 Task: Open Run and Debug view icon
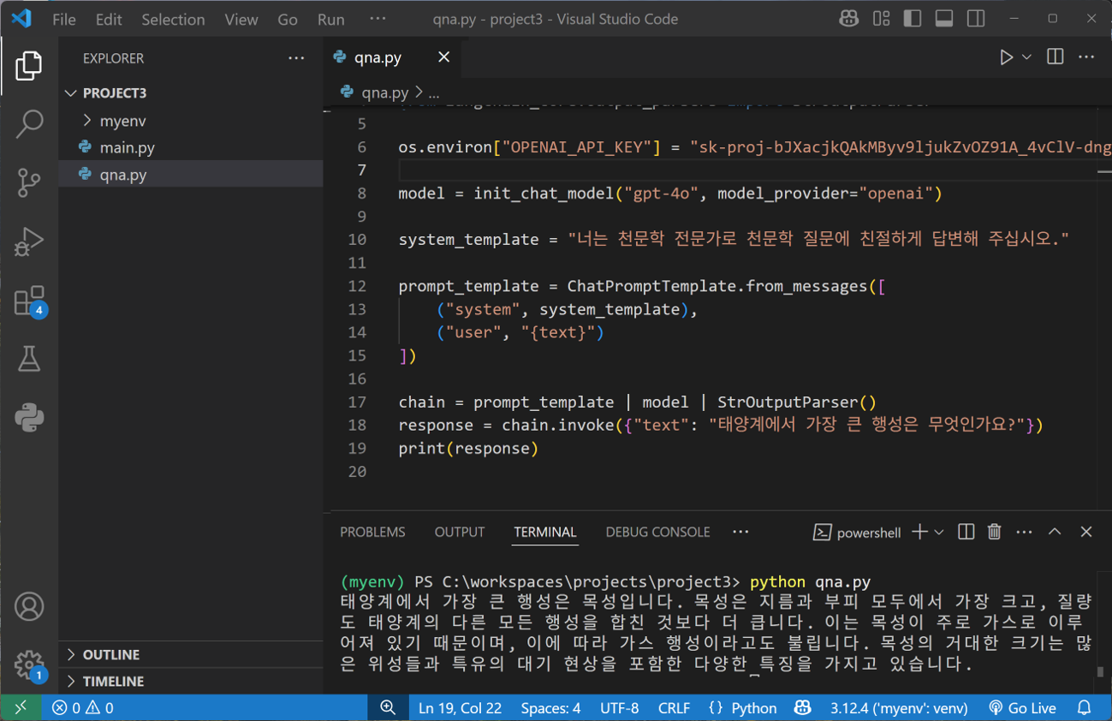click(x=29, y=241)
